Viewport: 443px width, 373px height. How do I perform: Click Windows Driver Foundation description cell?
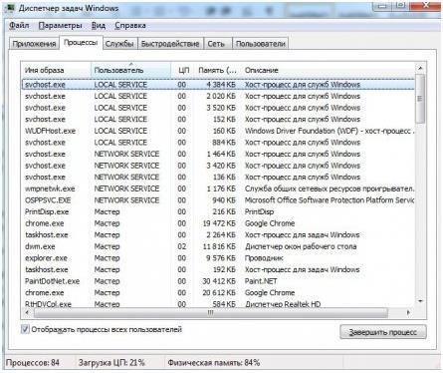[x=330, y=131]
